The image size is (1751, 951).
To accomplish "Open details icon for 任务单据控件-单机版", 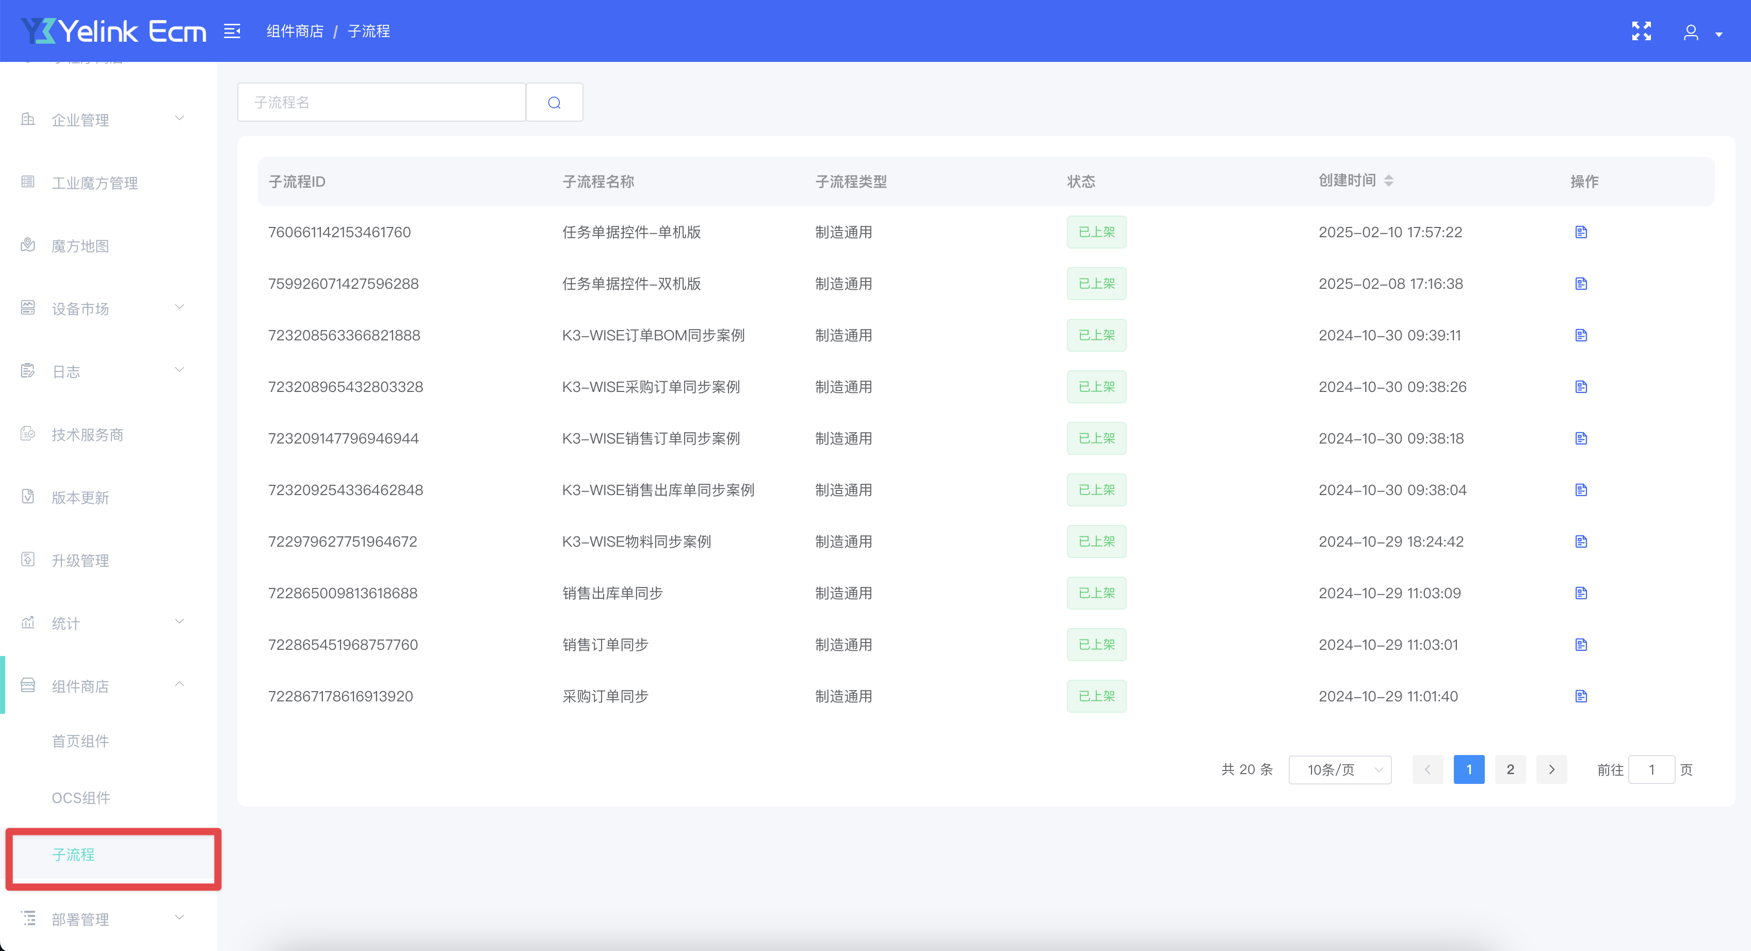I will 1581,232.
